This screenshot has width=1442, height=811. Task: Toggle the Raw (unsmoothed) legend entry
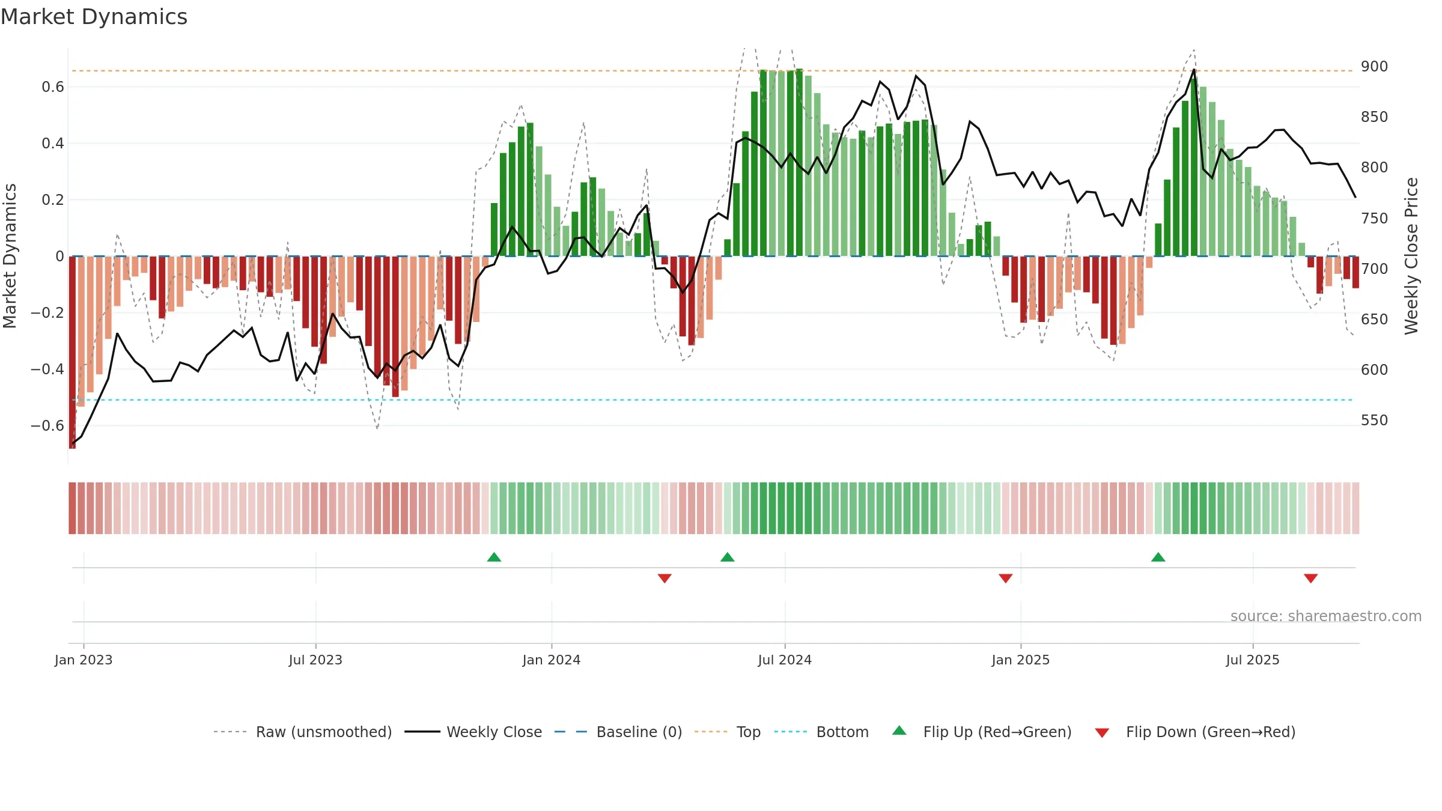pos(303,732)
